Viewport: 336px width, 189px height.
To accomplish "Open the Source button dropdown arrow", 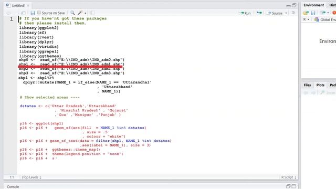I will [286, 13].
